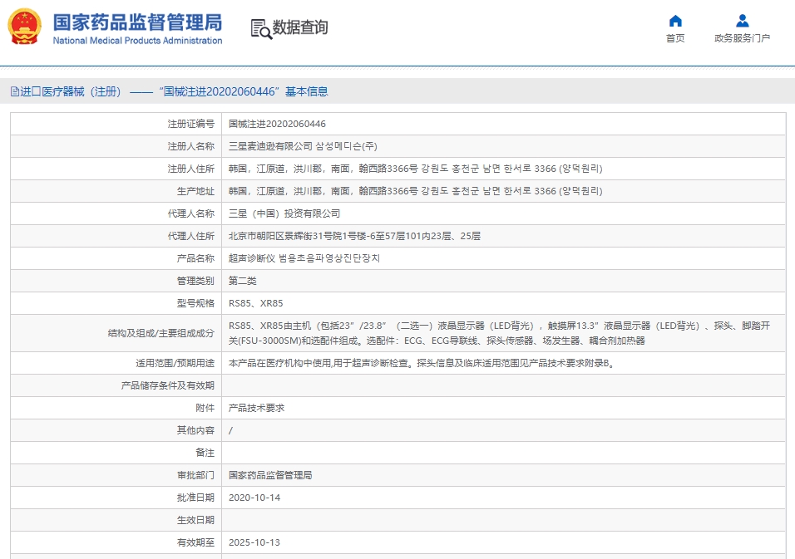
Task: Click the 结构及组成/主要组成成分 label
Action: coord(161,333)
